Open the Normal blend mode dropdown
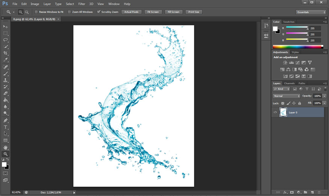Viewport: 329px width, 196px height. pos(287,96)
